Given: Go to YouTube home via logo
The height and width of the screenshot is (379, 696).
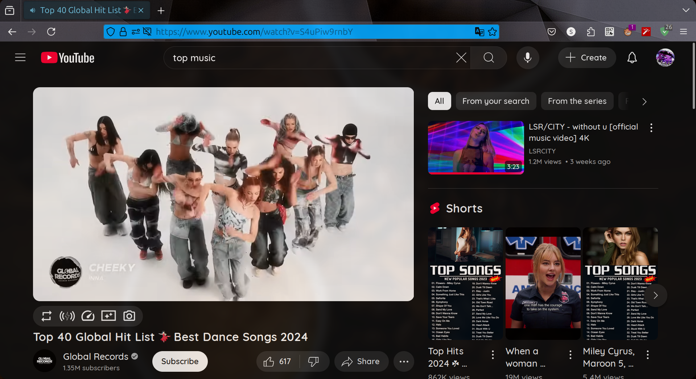Looking at the screenshot, I should coord(68,58).
